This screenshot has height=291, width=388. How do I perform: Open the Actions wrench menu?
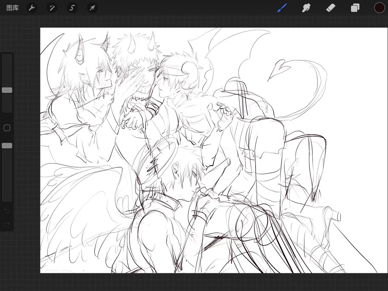[x=32, y=8]
